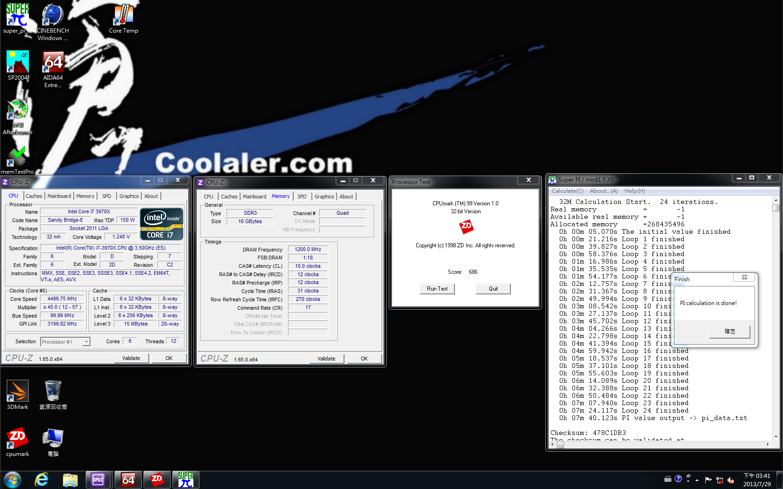The width and height of the screenshot is (783, 489).
Task: Open the Recycle Bin desktop icon
Action: (x=53, y=394)
